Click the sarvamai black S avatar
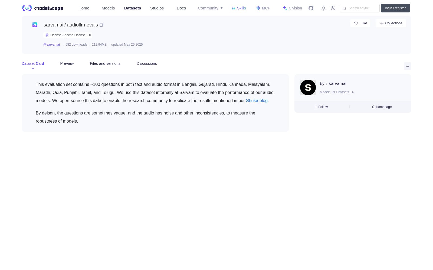This screenshot has height=270, width=433. pos(308,87)
